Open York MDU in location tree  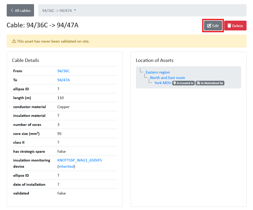click(x=163, y=83)
